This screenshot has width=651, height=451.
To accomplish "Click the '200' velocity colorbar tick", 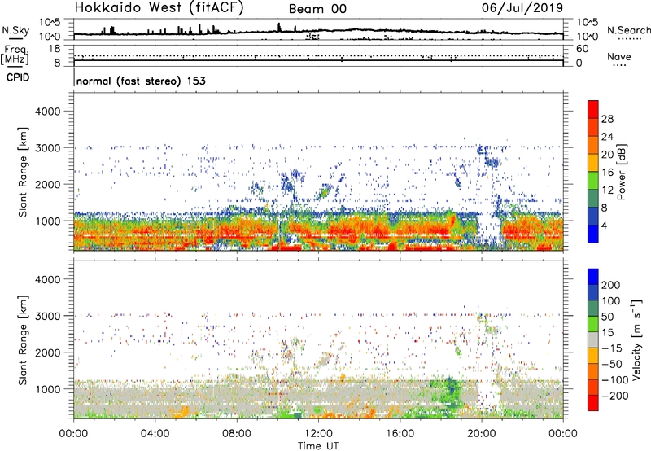I will click(610, 285).
